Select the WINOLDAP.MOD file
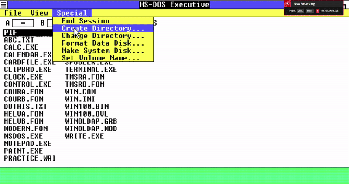This screenshot has width=349, height=184. pyautogui.click(x=91, y=129)
